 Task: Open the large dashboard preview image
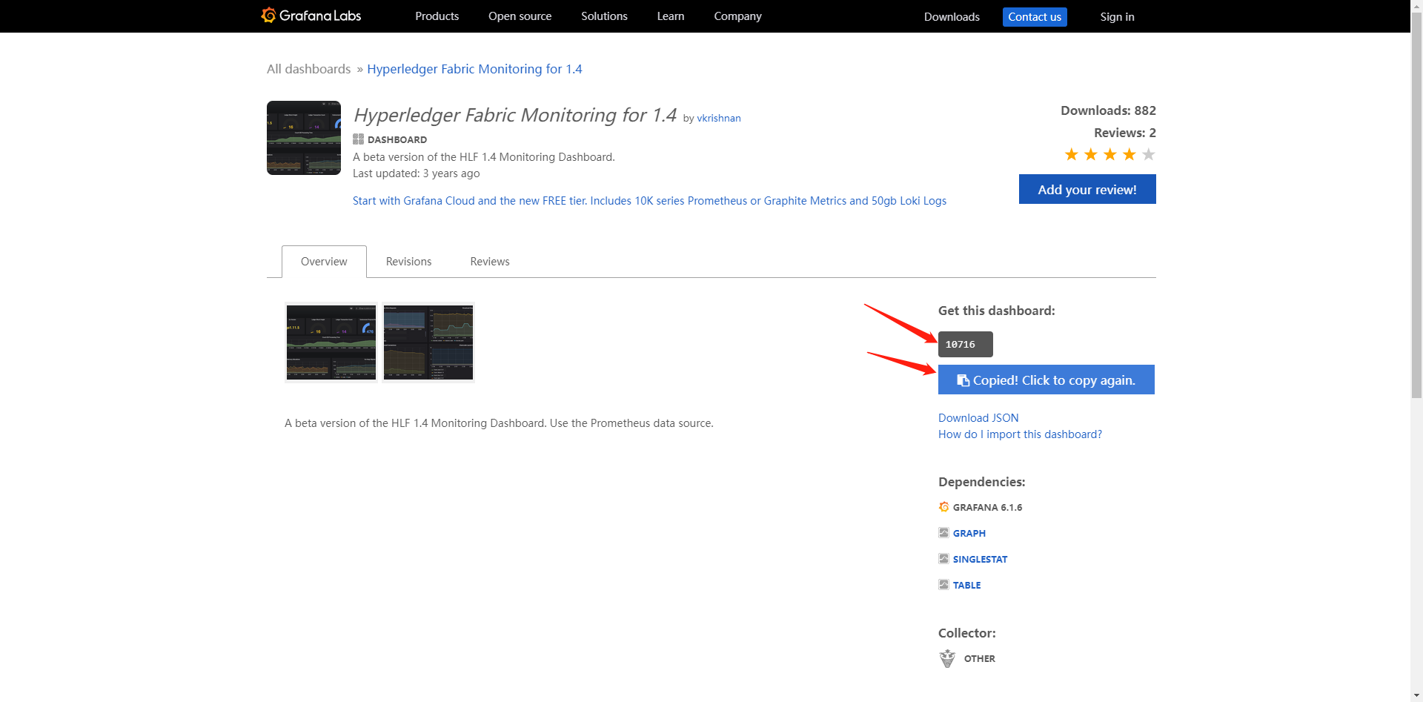point(304,138)
